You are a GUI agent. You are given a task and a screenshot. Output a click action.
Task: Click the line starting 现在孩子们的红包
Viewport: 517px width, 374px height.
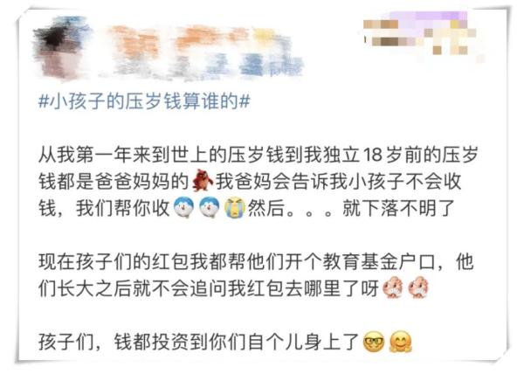pyautogui.click(x=256, y=261)
